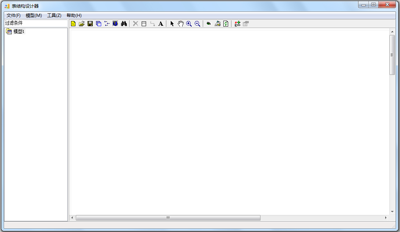400x232 pixels.
Task: Select the text label A tool
Action: [x=161, y=24]
